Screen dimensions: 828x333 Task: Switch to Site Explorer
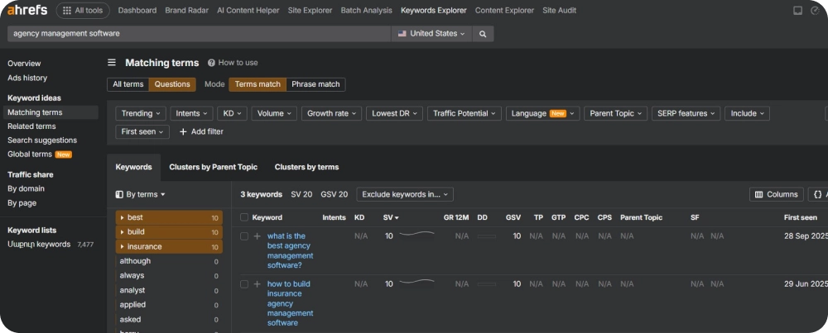(x=310, y=11)
